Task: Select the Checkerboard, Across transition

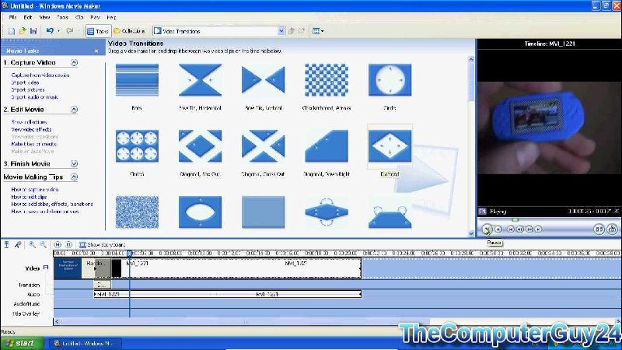Action: point(326,80)
